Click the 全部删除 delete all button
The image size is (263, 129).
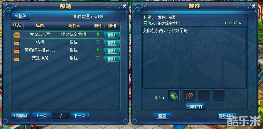(21, 116)
